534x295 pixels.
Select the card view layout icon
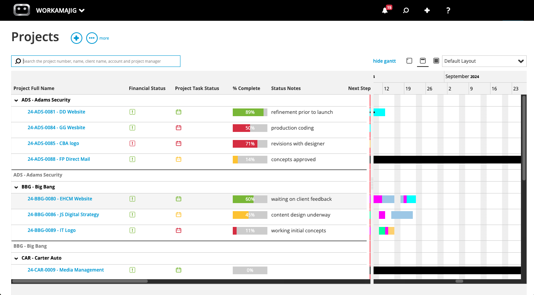click(409, 61)
